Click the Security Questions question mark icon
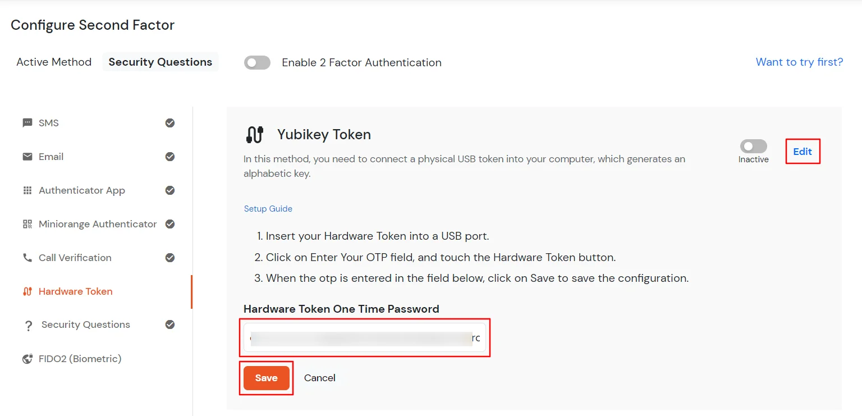Screen dimensions: 862x416 pyautogui.click(x=27, y=324)
